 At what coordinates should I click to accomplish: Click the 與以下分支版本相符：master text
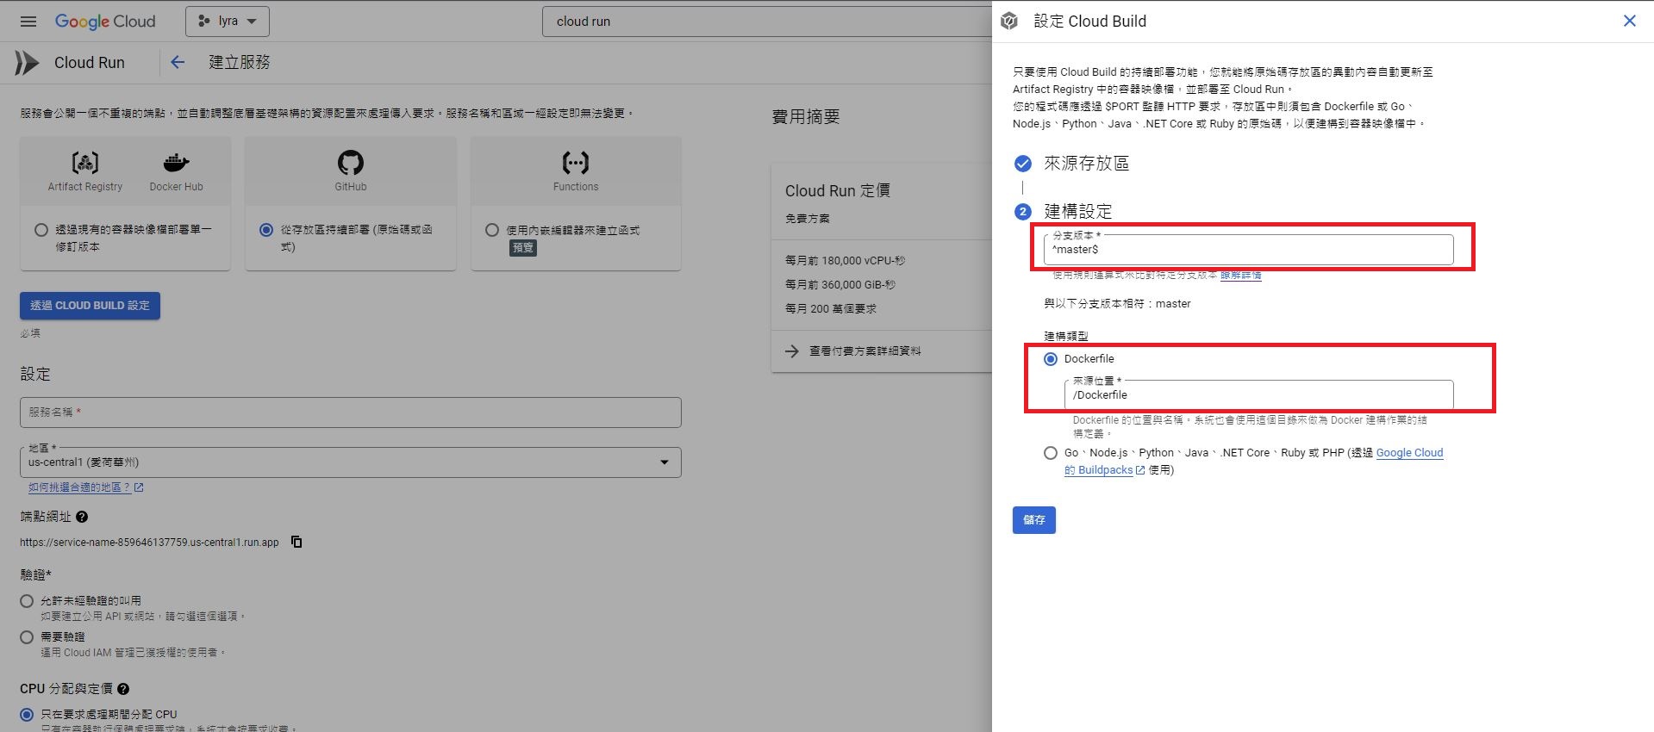(1117, 304)
